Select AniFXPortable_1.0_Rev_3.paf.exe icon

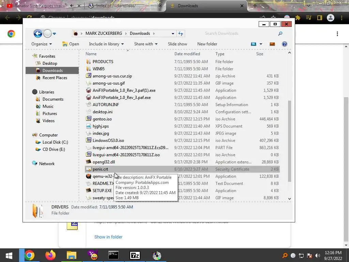coord(89,97)
